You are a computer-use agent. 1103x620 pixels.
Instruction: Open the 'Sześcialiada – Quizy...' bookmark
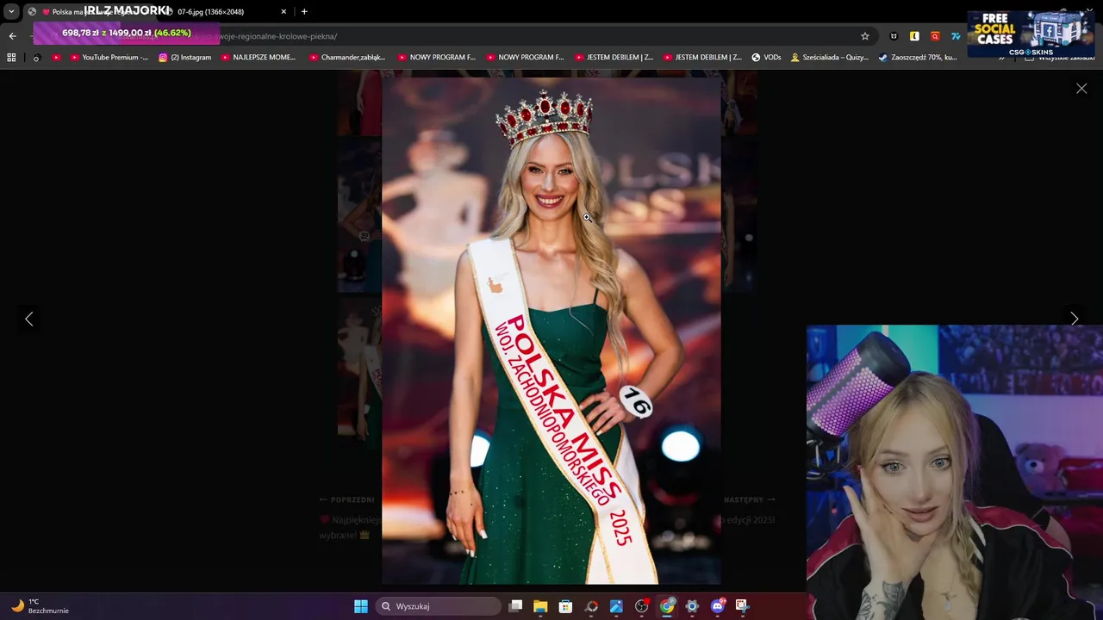pos(830,58)
